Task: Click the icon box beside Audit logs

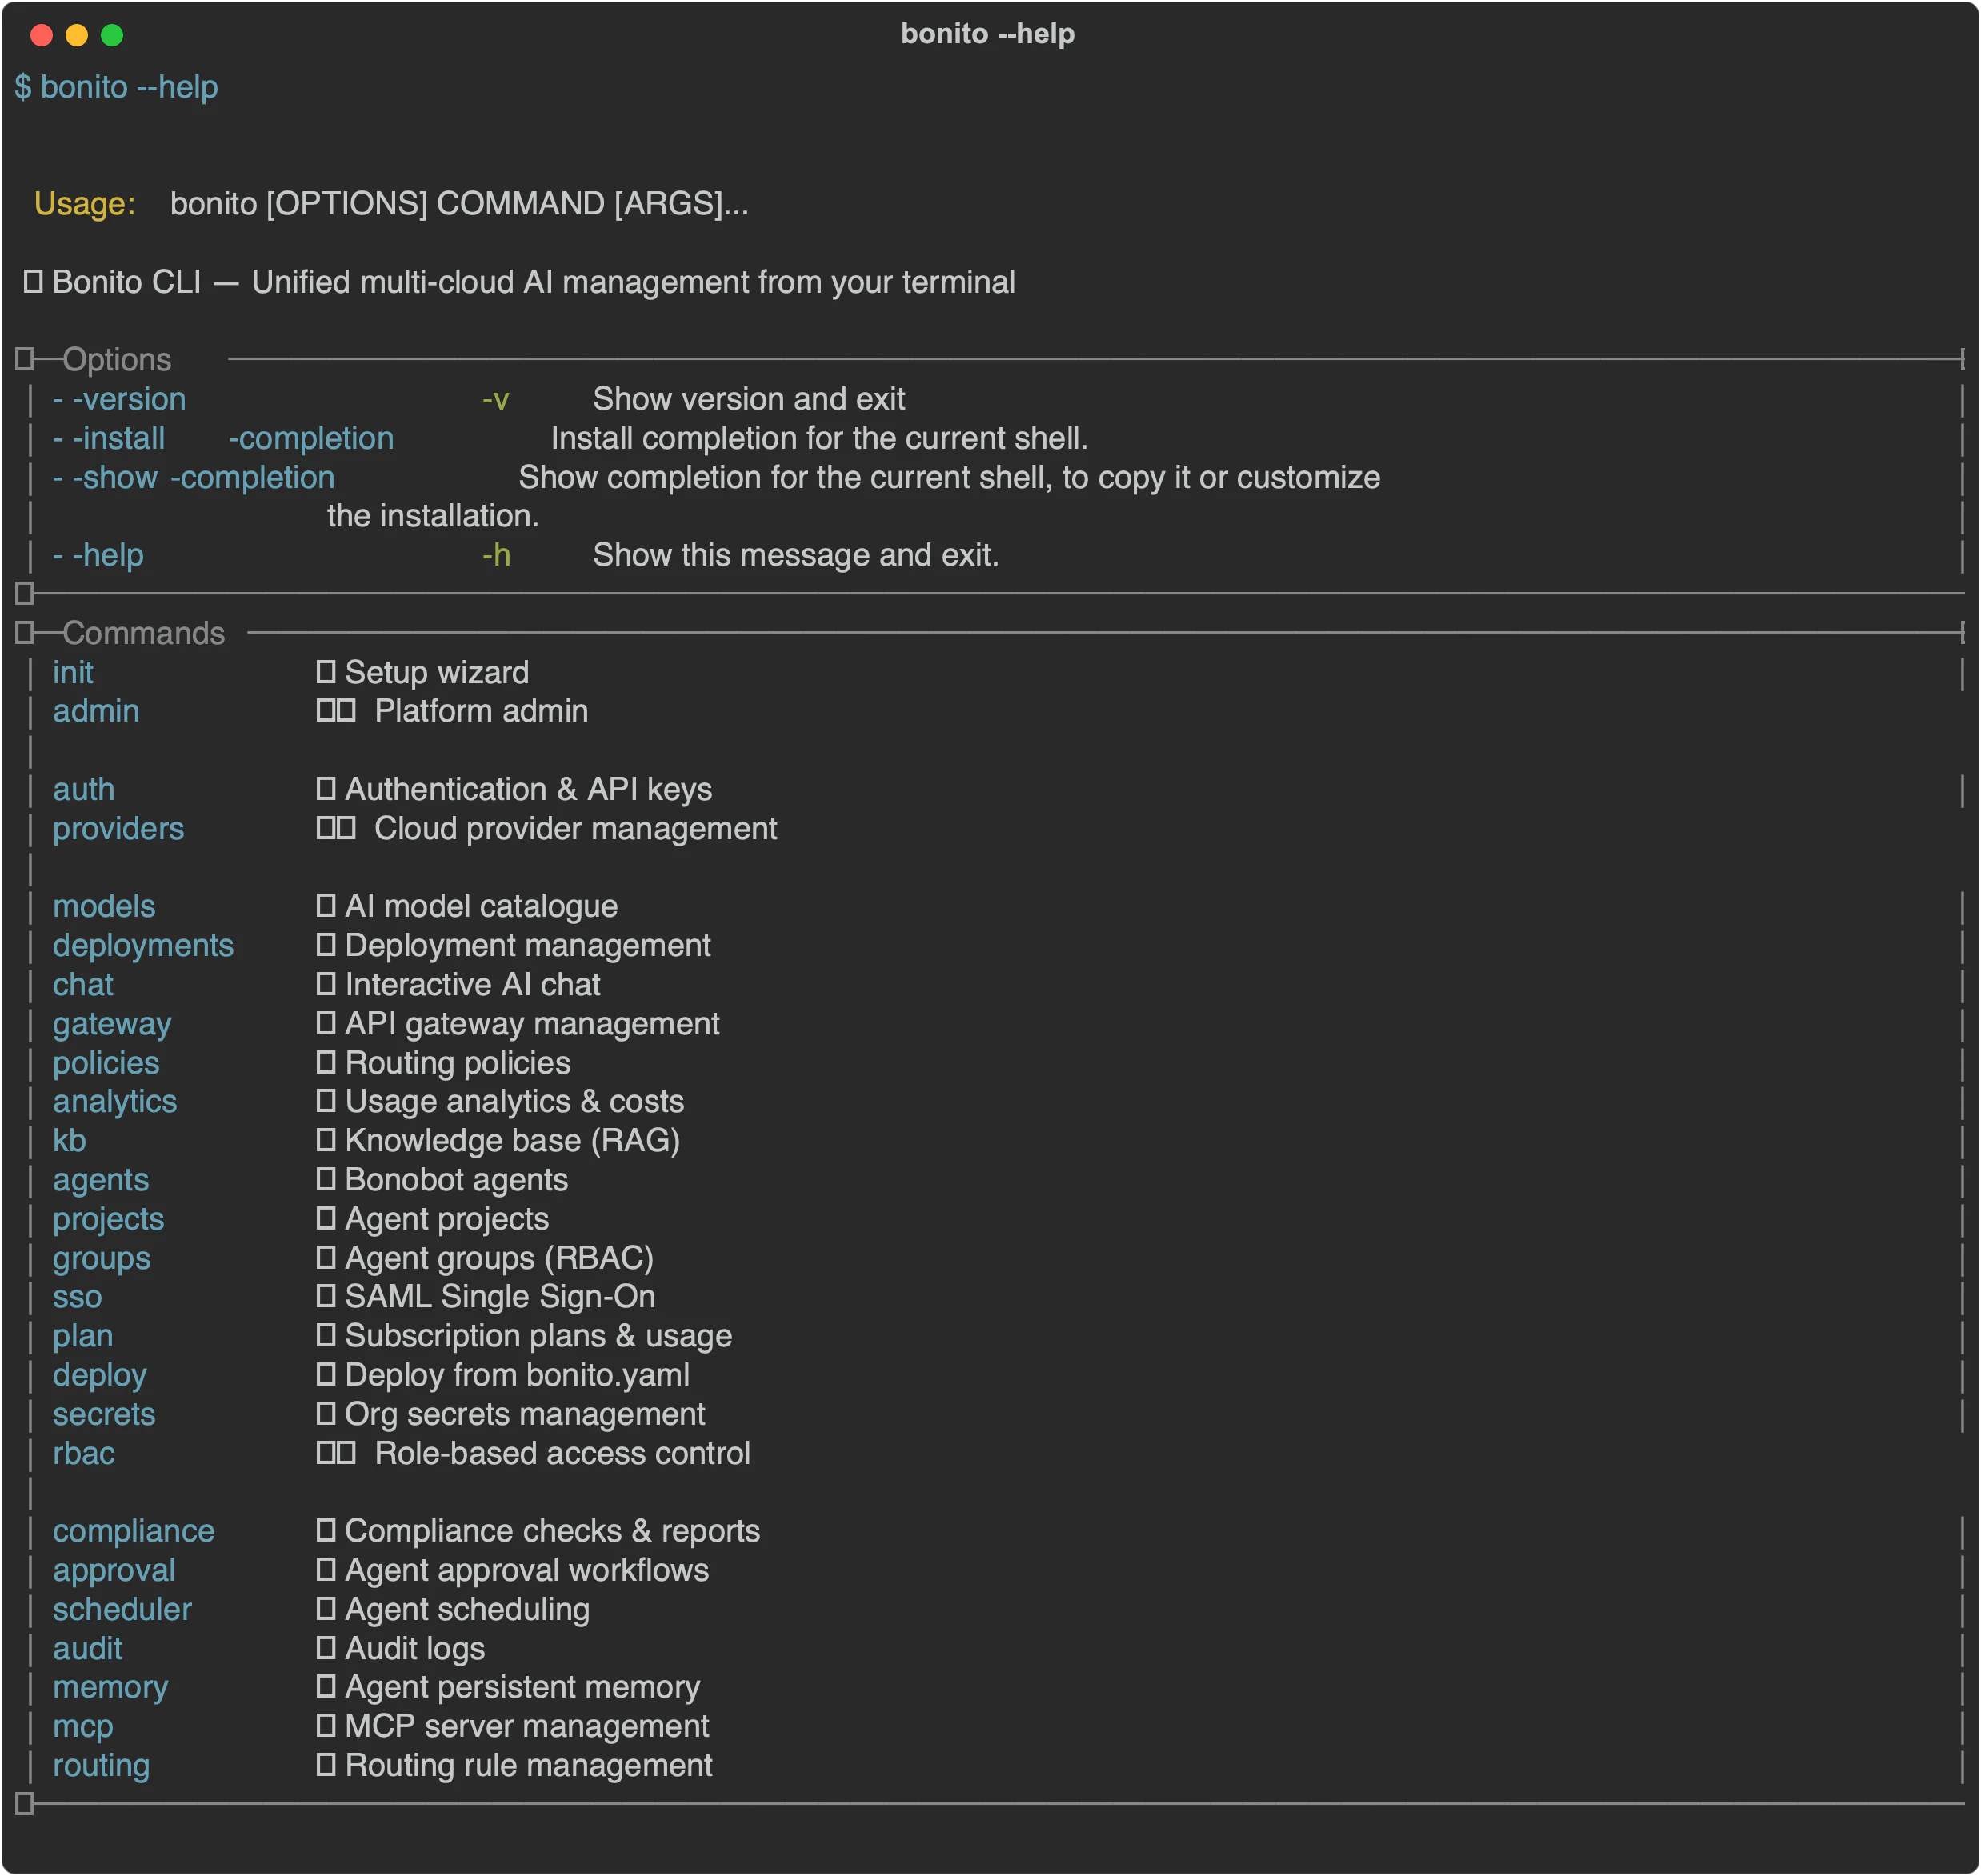Action: click(325, 1648)
